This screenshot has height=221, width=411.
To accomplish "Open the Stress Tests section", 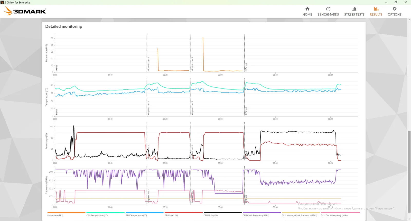I will (354, 12).
